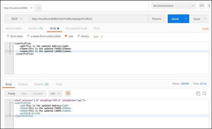Image resolution: width=212 pixels, height=129 pixels.
Task: Choose the binary body radio option
Action: pos(78,36)
